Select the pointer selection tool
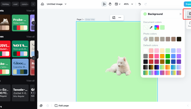This screenshot has width=191, height=109. click(x=104, y=4)
